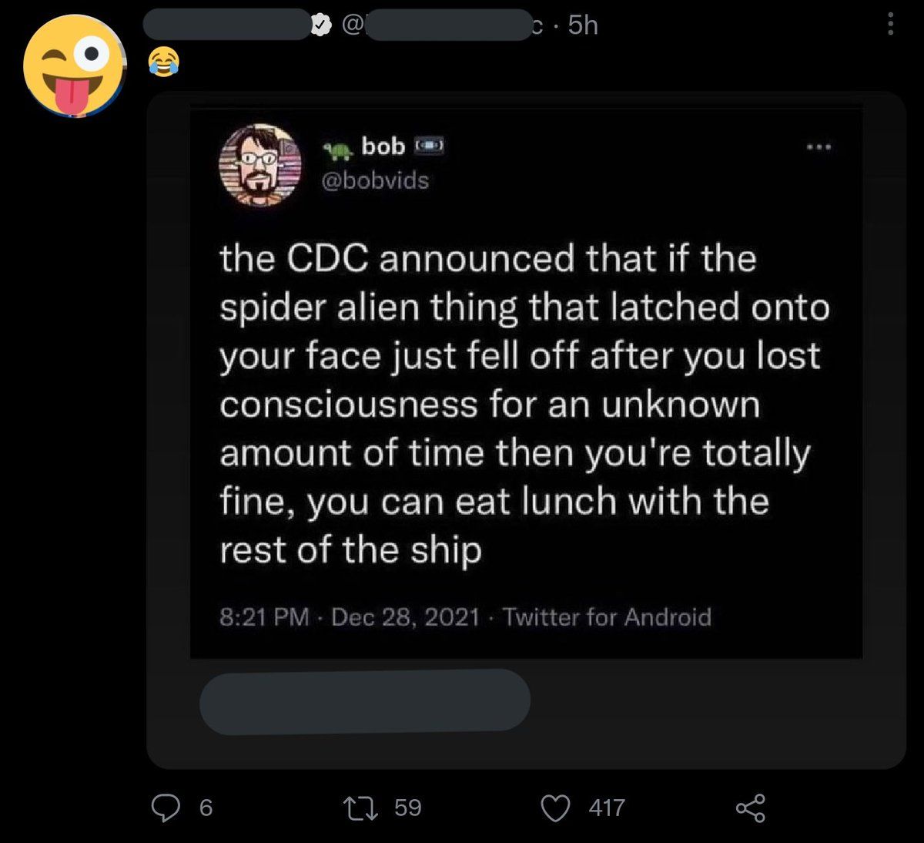Screen dimensions: 924x843
Task: Like the tweet with the heart icon
Action: [x=555, y=808]
